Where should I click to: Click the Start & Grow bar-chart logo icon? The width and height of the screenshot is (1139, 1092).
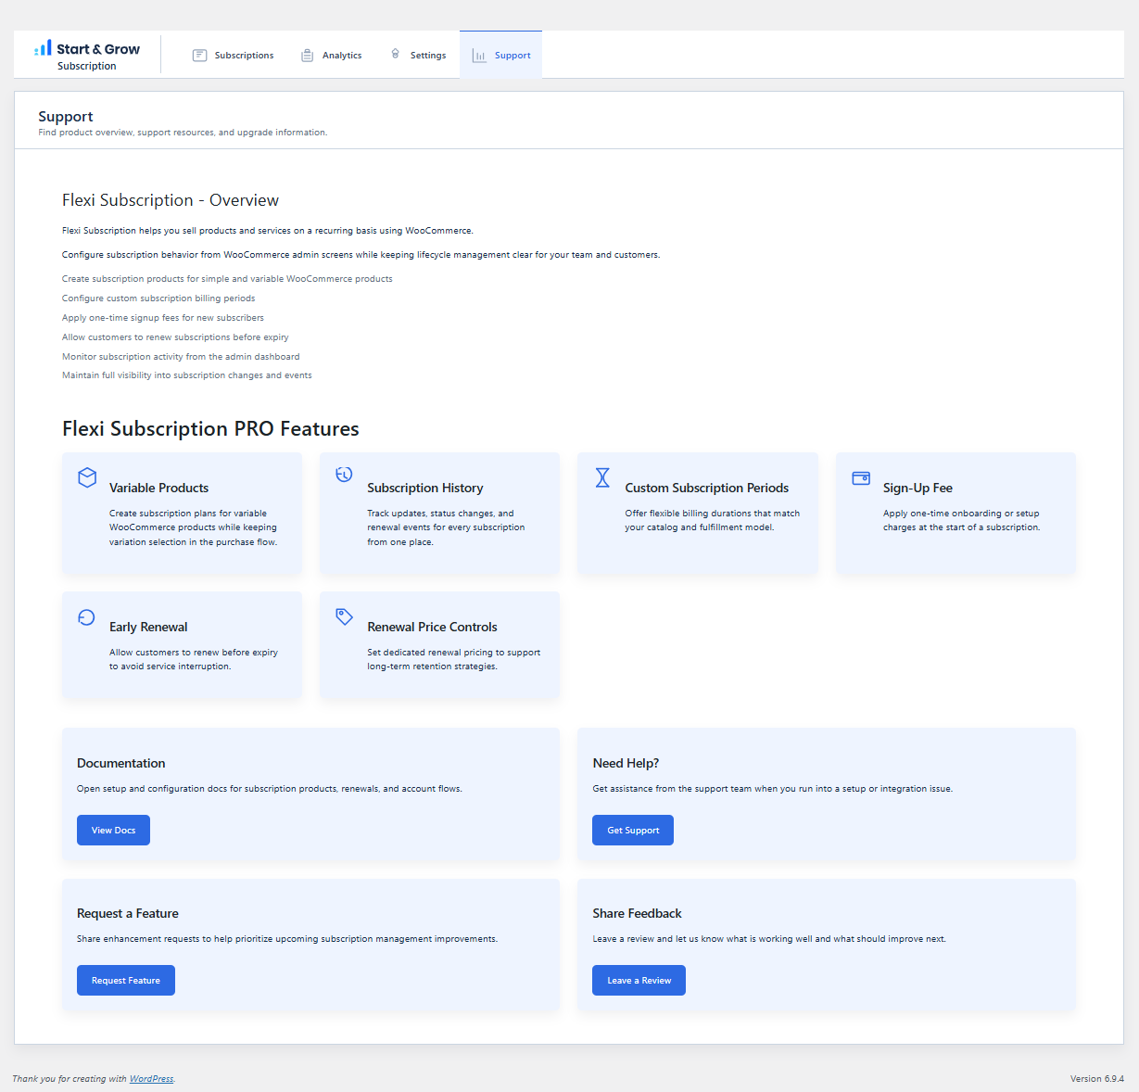[43, 47]
